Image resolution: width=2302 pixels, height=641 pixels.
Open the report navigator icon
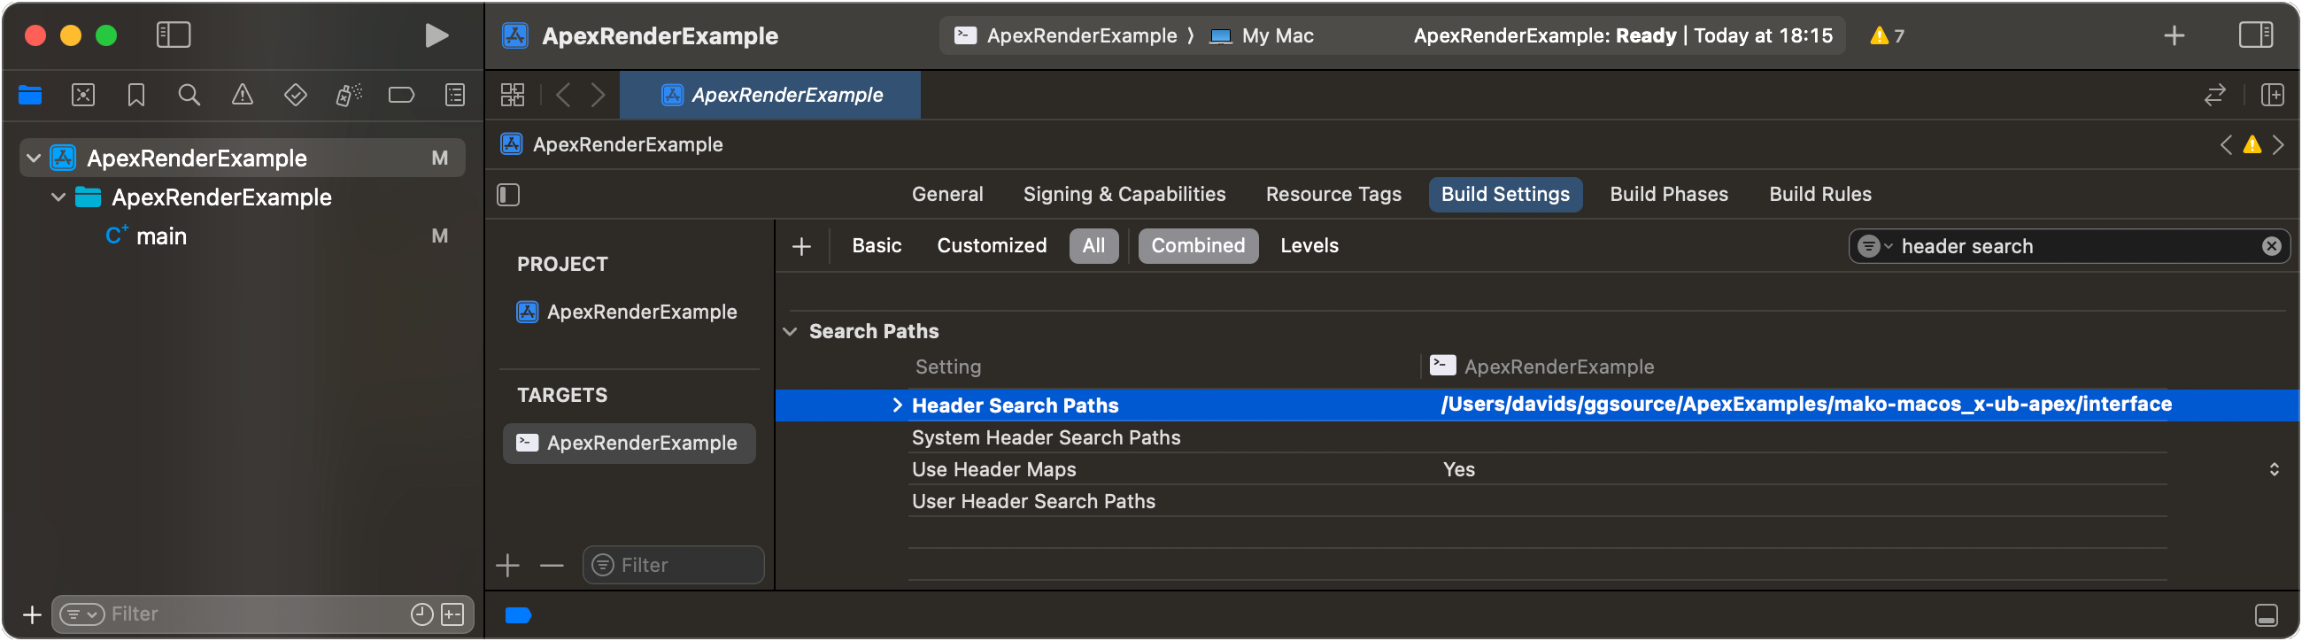coord(455,95)
